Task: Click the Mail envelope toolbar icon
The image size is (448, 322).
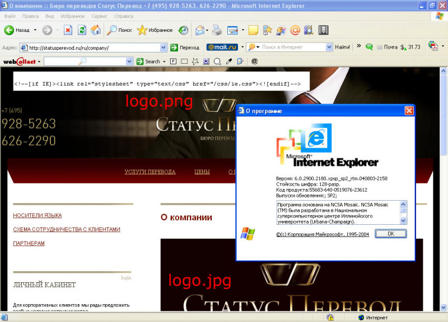Action: click(200, 30)
